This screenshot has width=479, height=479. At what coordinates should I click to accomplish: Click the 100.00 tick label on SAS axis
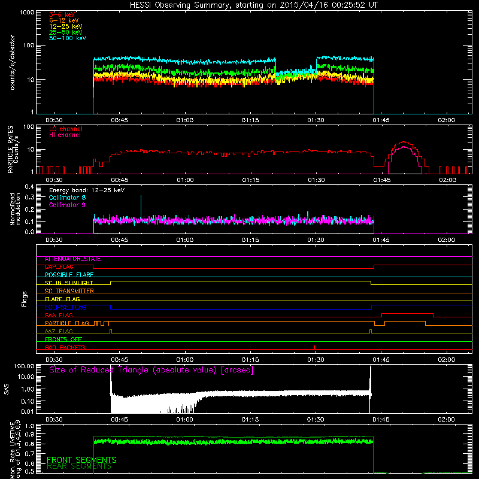(24, 366)
